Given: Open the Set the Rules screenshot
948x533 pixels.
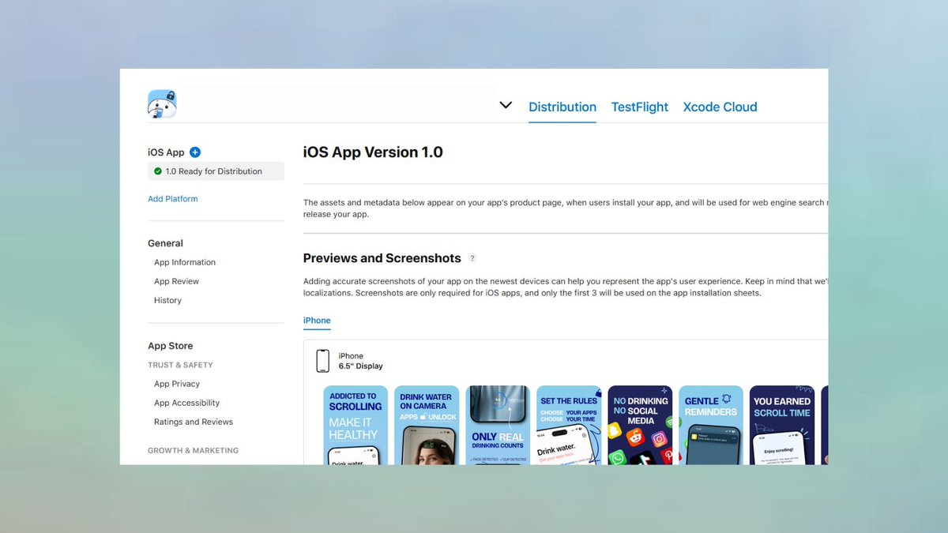Looking at the screenshot, I should (569, 425).
